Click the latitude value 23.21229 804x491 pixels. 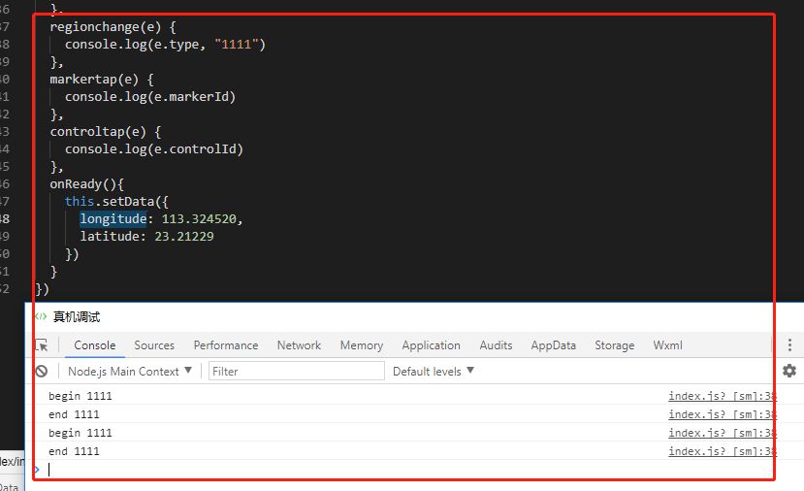pyautogui.click(x=184, y=237)
